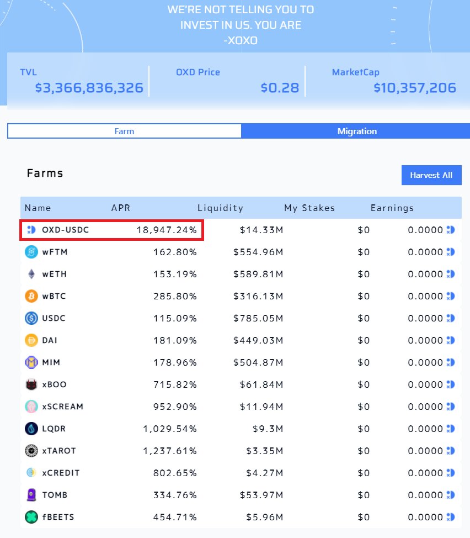470x538 pixels.
Task: Click OXD earnings icon in xBOO row
Action: [x=451, y=384]
